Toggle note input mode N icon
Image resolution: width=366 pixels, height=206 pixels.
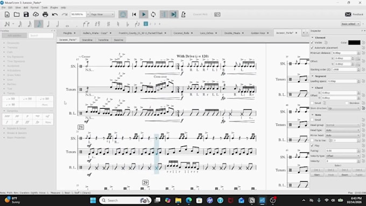[x=7, y=24]
